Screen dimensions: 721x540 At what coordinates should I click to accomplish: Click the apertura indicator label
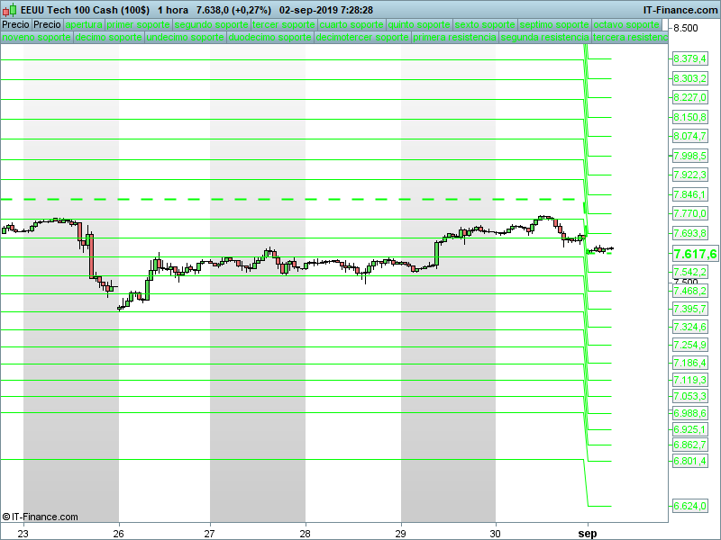84,25
